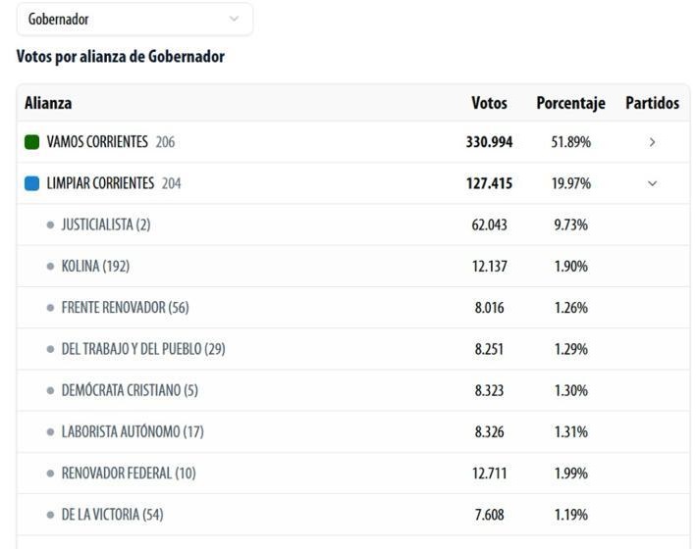Click the KOLINA (192) party row
This screenshot has height=549, width=696.
(95, 266)
